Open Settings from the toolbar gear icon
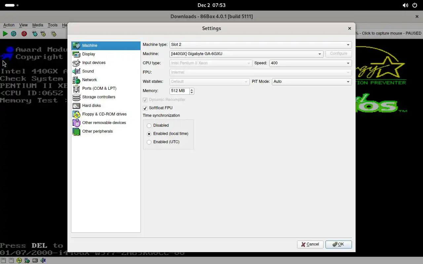The width and height of the screenshot is (423, 264). 54,34
